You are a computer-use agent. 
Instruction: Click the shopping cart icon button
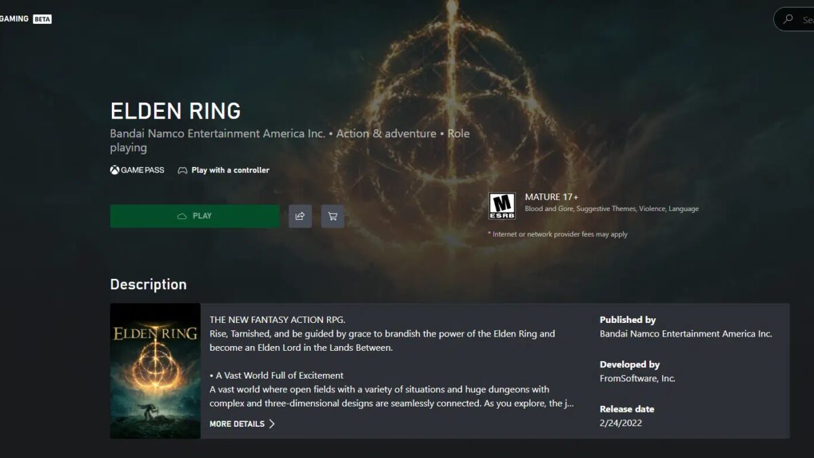(332, 216)
